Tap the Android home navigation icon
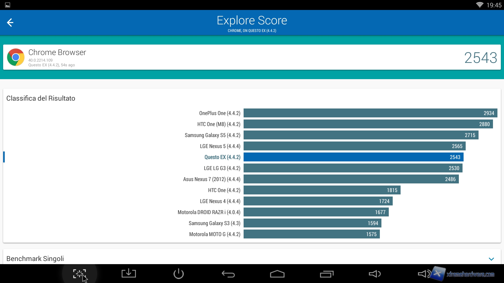 point(277,274)
